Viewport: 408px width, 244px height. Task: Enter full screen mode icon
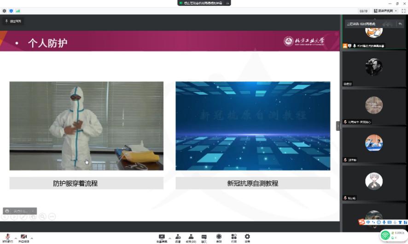coord(403,11)
